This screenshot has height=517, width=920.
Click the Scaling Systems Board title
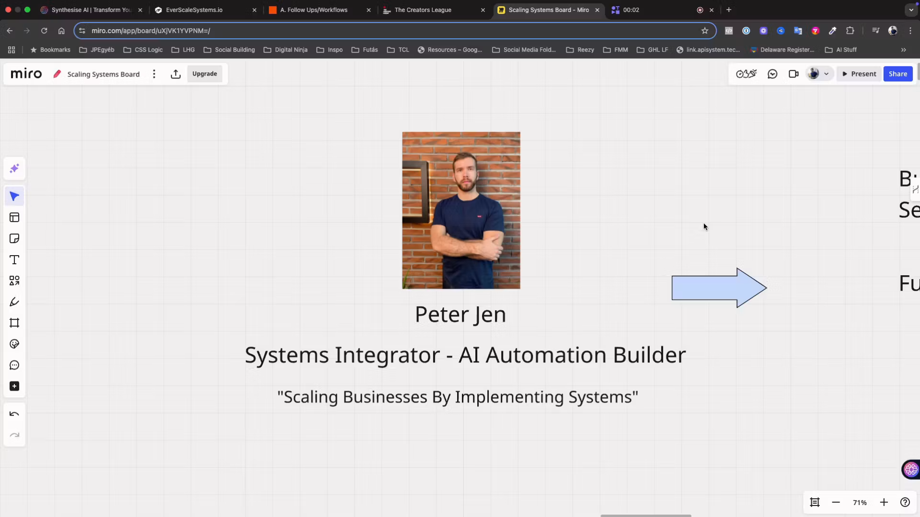coord(103,74)
